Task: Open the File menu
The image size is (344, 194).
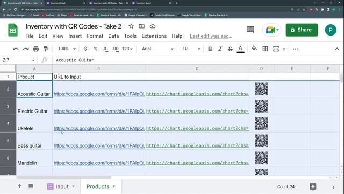Action: click(x=30, y=36)
